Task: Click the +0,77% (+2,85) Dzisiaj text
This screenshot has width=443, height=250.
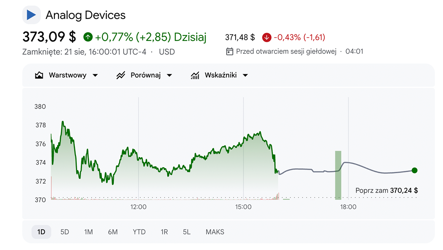Action: pyautogui.click(x=151, y=37)
